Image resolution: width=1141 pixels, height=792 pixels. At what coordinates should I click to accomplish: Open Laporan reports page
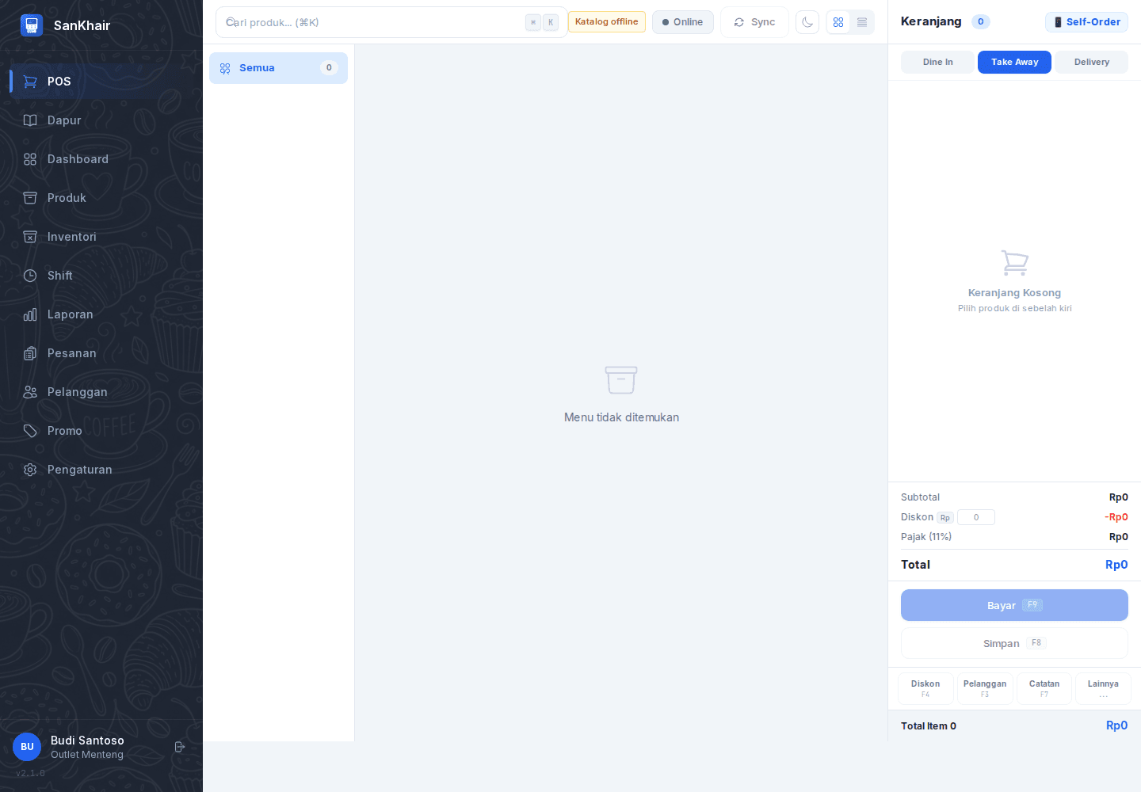[101, 314]
